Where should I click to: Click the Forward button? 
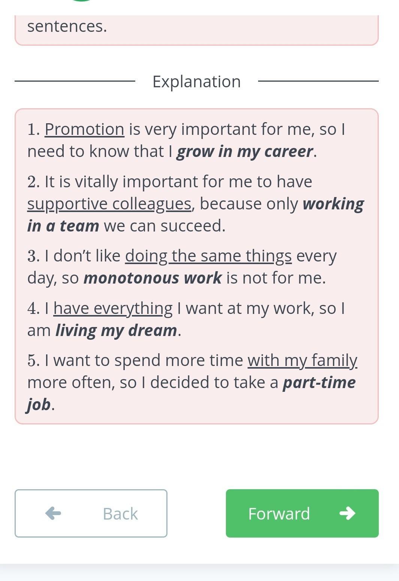[x=302, y=513]
